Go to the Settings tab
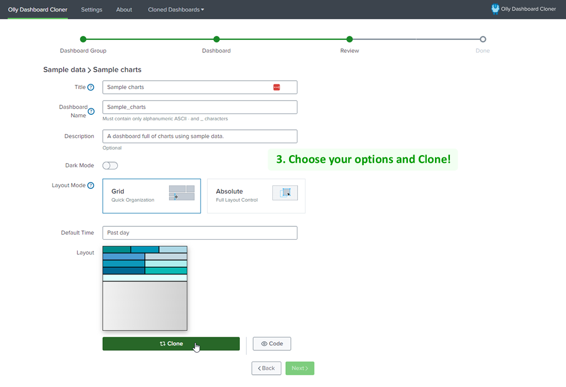The width and height of the screenshot is (566, 387). click(92, 10)
